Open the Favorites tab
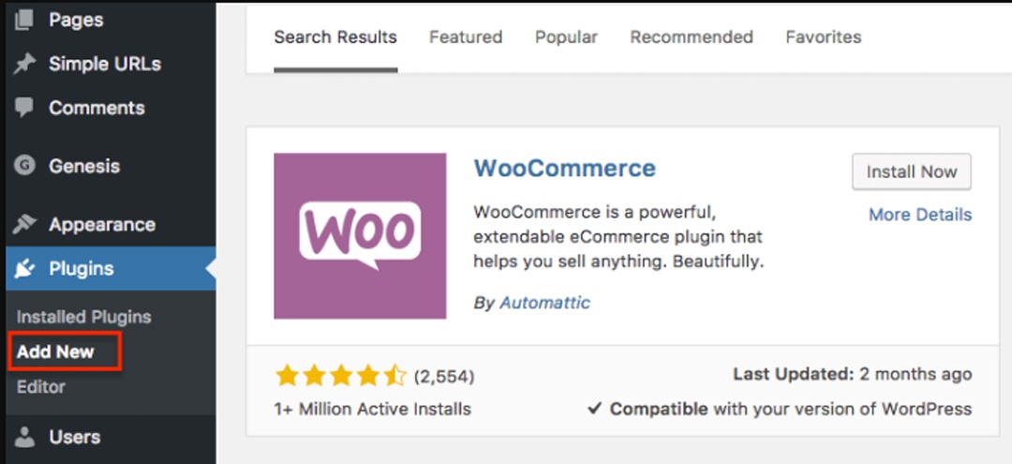This screenshot has height=464, width=1012. pyautogui.click(x=823, y=37)
